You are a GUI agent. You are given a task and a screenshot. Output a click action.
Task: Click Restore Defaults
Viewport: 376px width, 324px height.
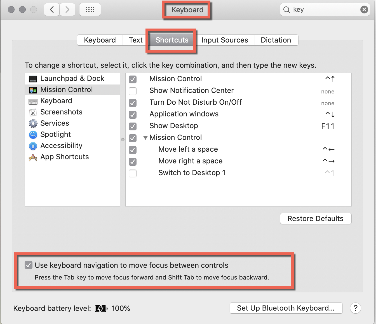tap(316, 219)
